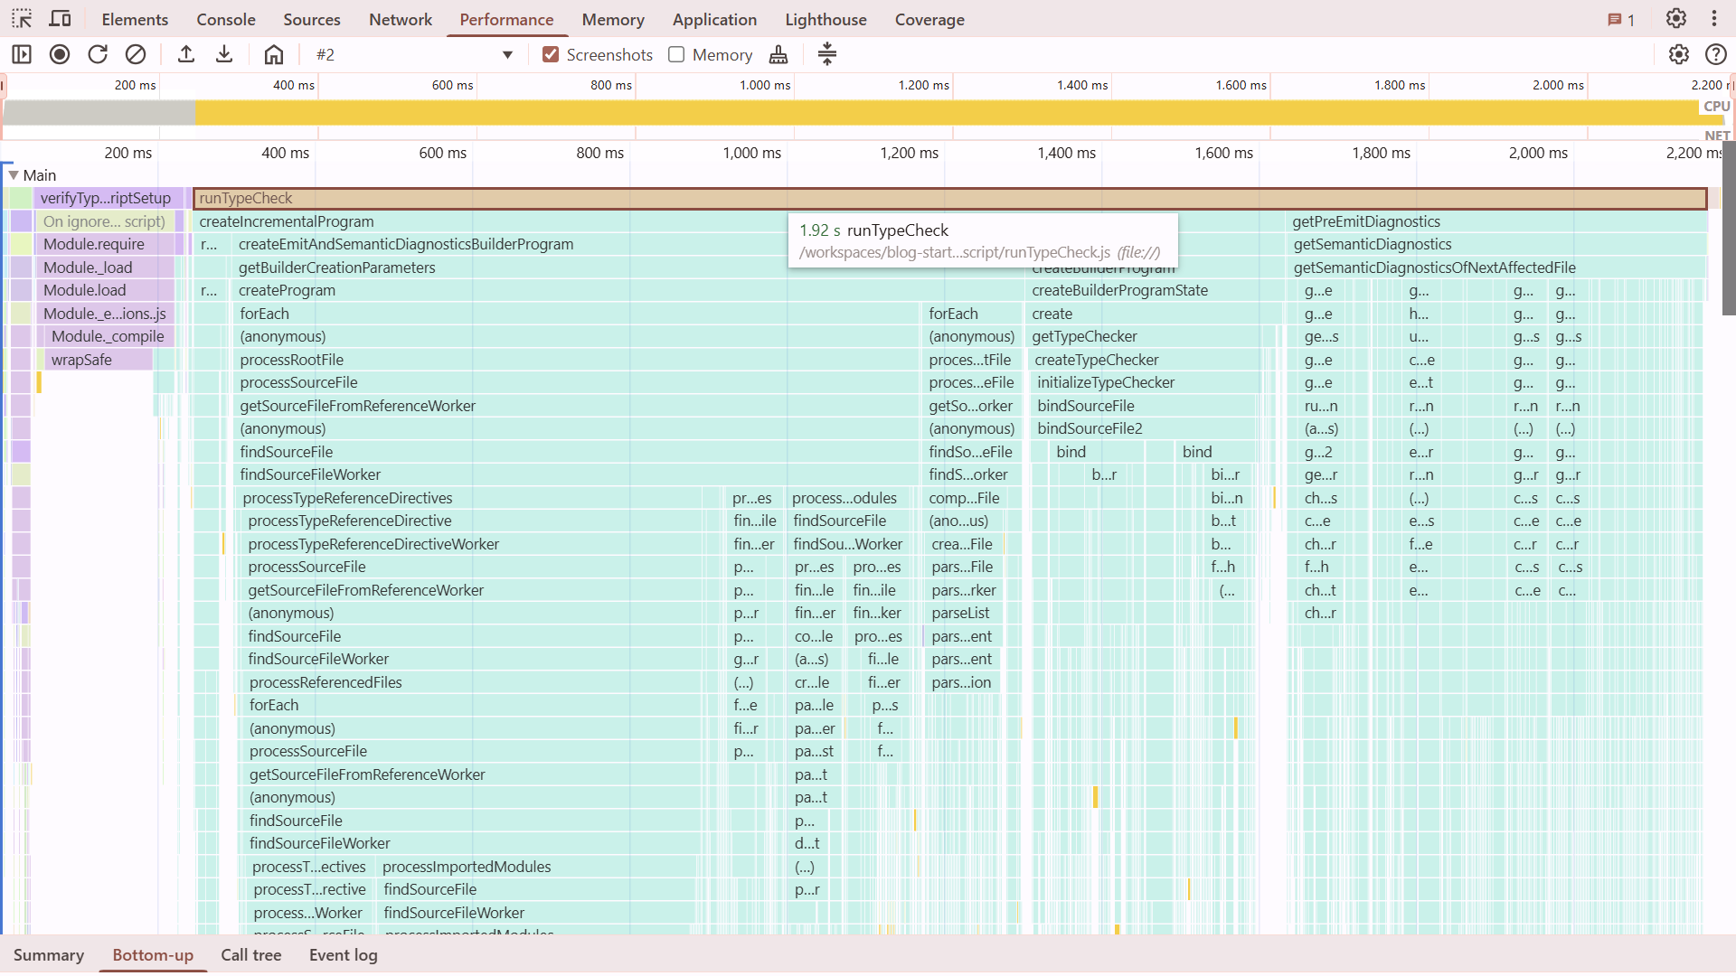Toggle the device emulation toolbar

coord(61,18)
